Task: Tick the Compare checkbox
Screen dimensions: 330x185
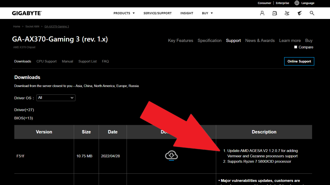Action: click(x=296, y=47)
